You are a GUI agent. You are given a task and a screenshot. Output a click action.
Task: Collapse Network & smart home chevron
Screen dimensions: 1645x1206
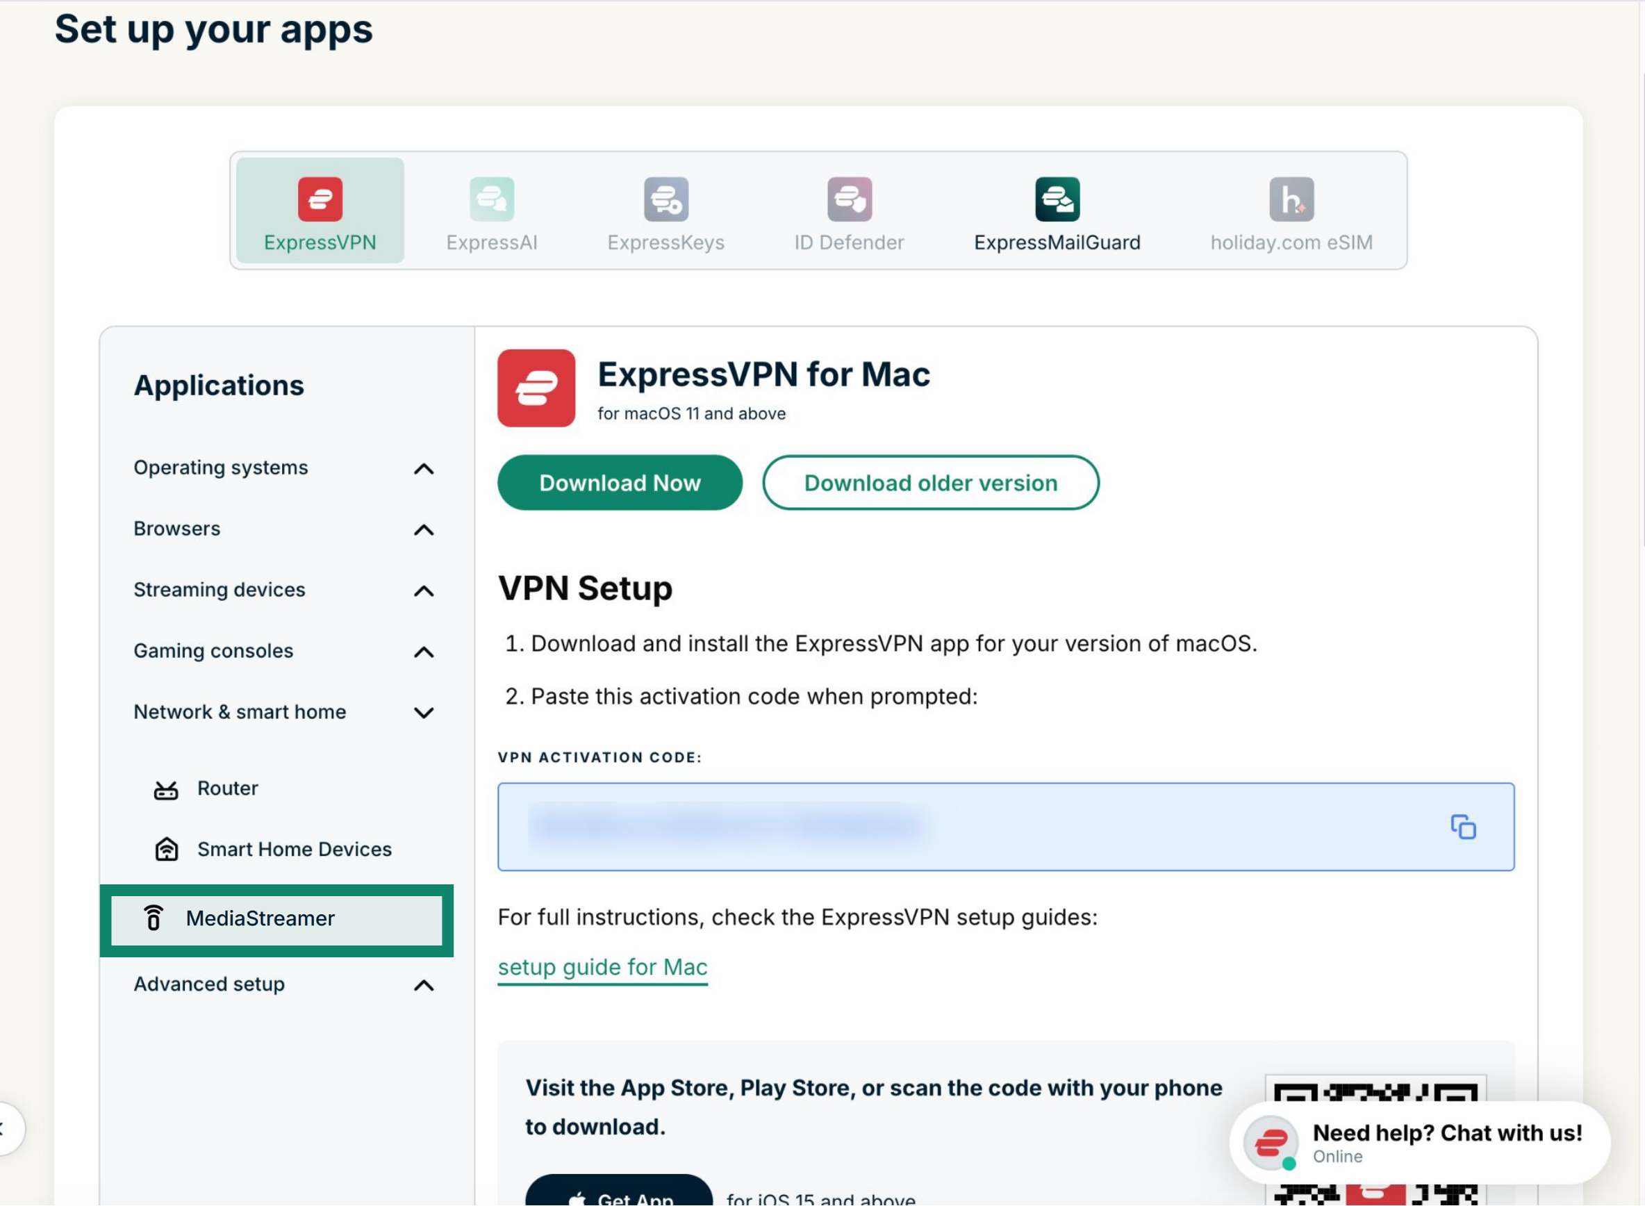click(x=424, y=713)
